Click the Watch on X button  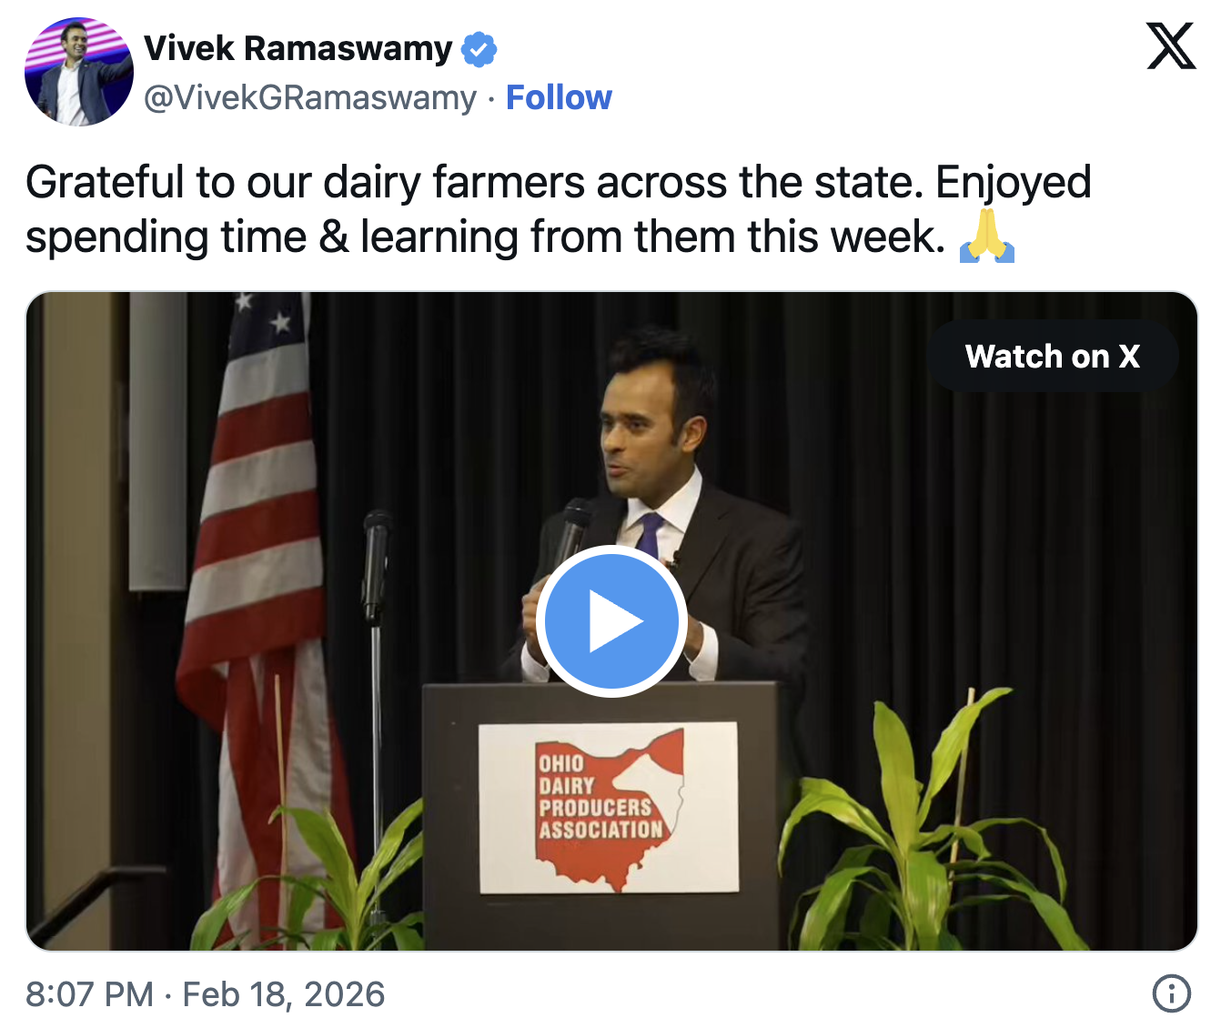(1054, 357)
